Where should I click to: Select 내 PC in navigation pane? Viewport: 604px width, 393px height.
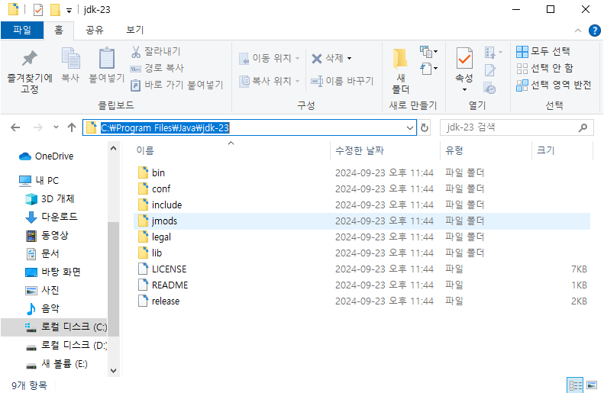[x=39, y=181]
